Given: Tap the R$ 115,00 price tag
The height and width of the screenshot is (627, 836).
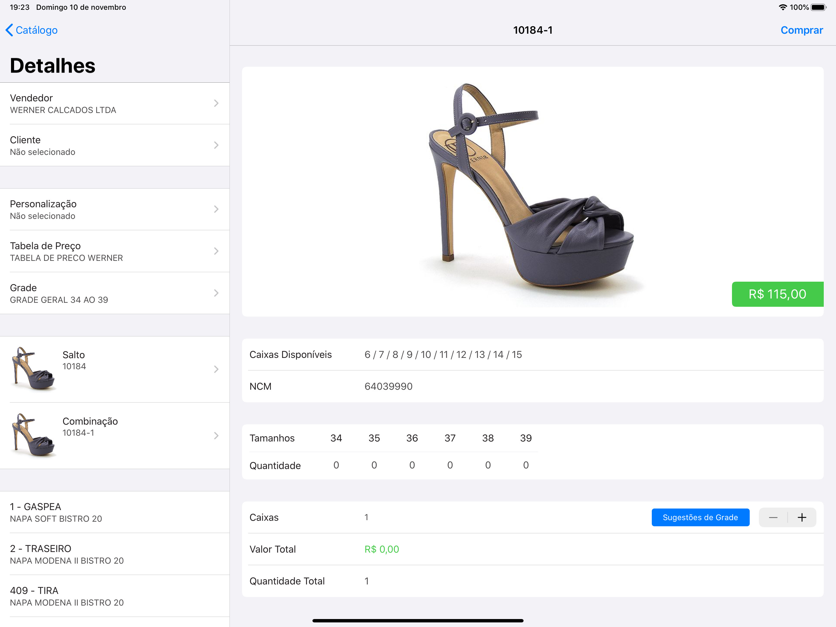Looking at the screenshot, I should pyautogui.click(x=777, y=294).
